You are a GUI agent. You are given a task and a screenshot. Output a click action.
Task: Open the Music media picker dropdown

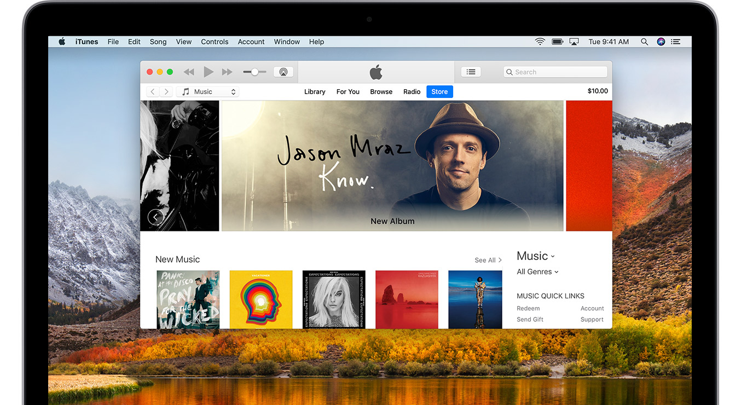point(208,92)
